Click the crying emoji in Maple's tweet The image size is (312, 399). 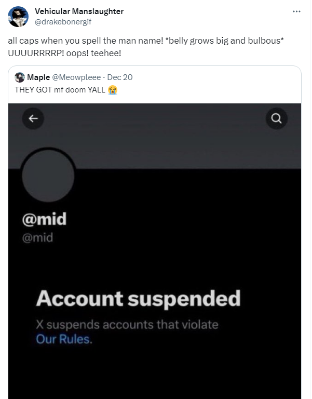[112, 89]
